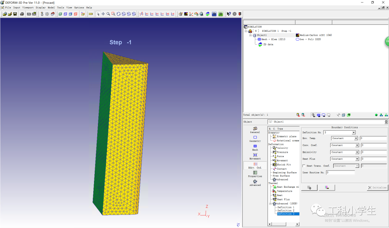This screenshot has width=389, height=228.
Task: Open the General object panel
Action: pos(255,130)
